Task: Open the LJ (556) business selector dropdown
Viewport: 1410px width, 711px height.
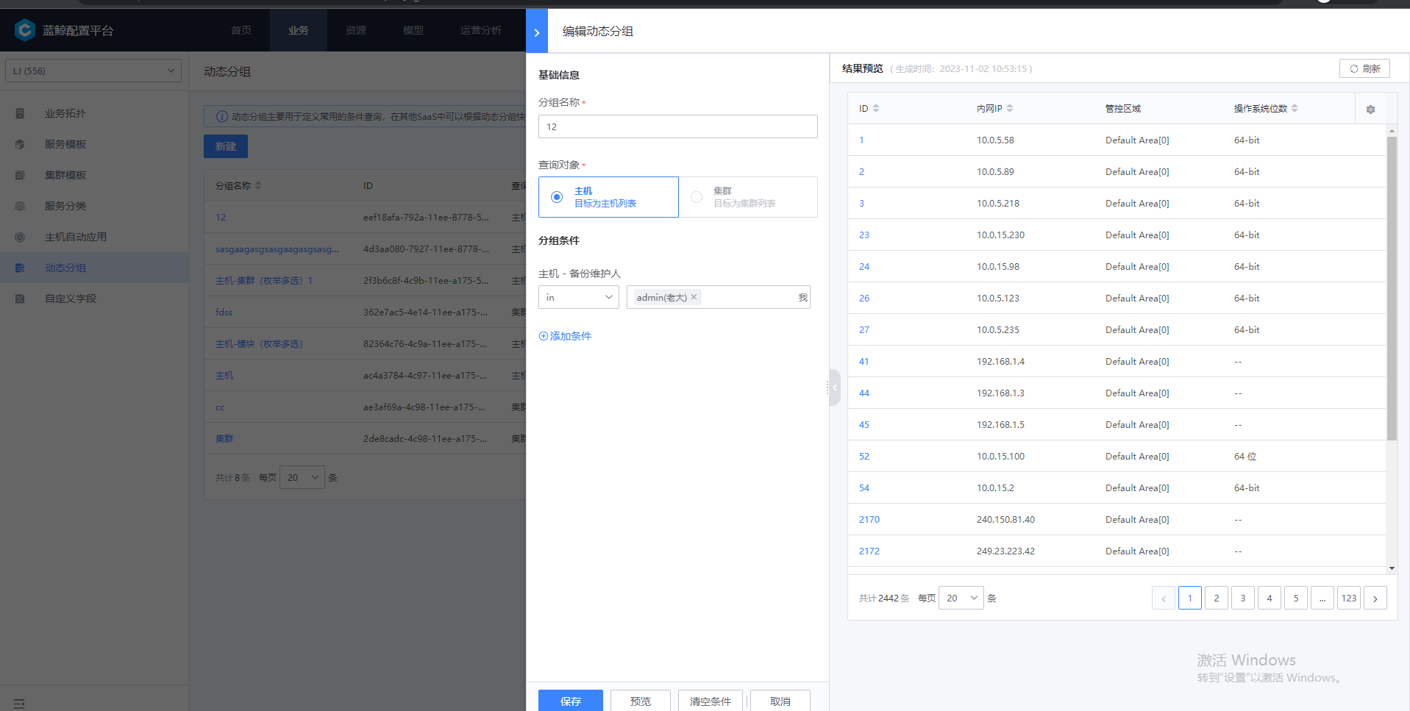Action: tap(93, 70)
